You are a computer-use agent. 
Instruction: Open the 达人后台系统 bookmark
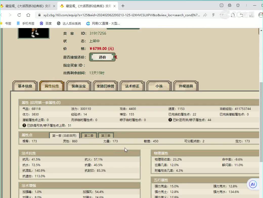[x=69, y=23]
